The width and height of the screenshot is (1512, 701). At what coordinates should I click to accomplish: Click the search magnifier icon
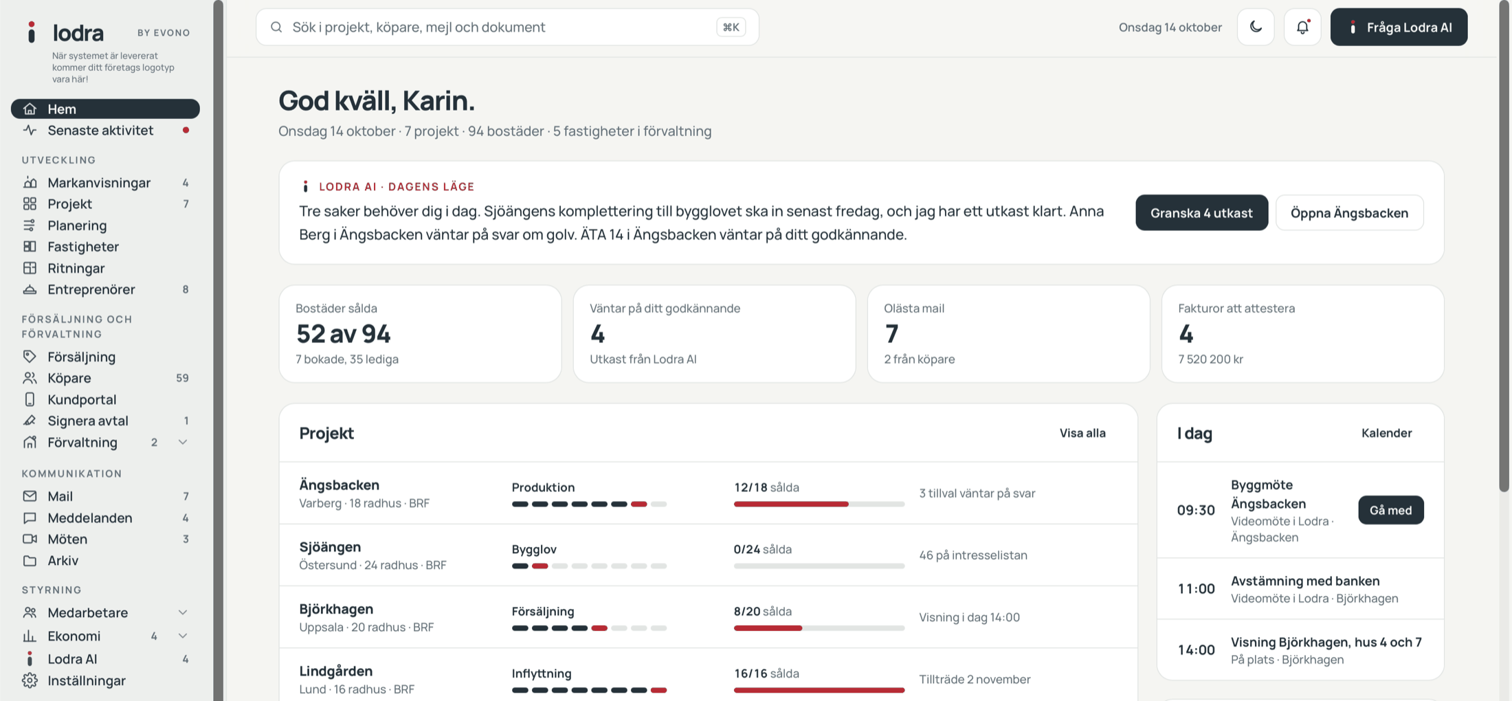click(x=276, y=27)
